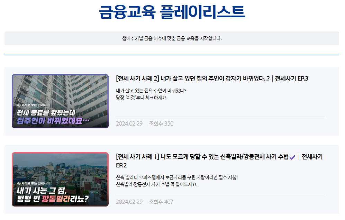Click the '전세사기 EP.2' episode label

311,157
